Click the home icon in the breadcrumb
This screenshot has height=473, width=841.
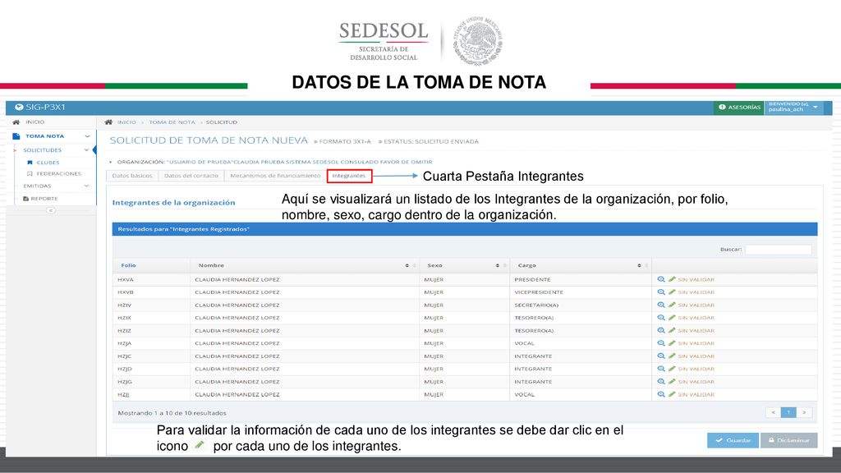[108, 122]
